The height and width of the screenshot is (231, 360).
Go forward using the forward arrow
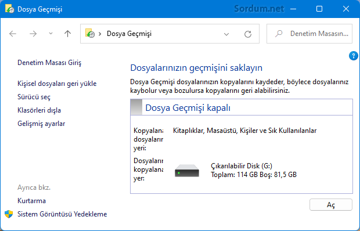click(33, 34)
